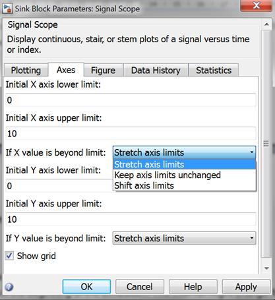Click the scrollbar up arrow
275x300 pixels.
pos(266,24)
